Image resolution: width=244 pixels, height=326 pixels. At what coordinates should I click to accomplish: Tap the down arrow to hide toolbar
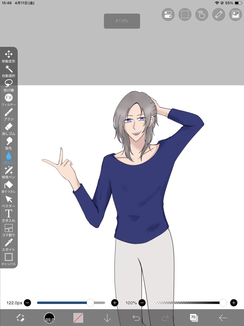107,318
